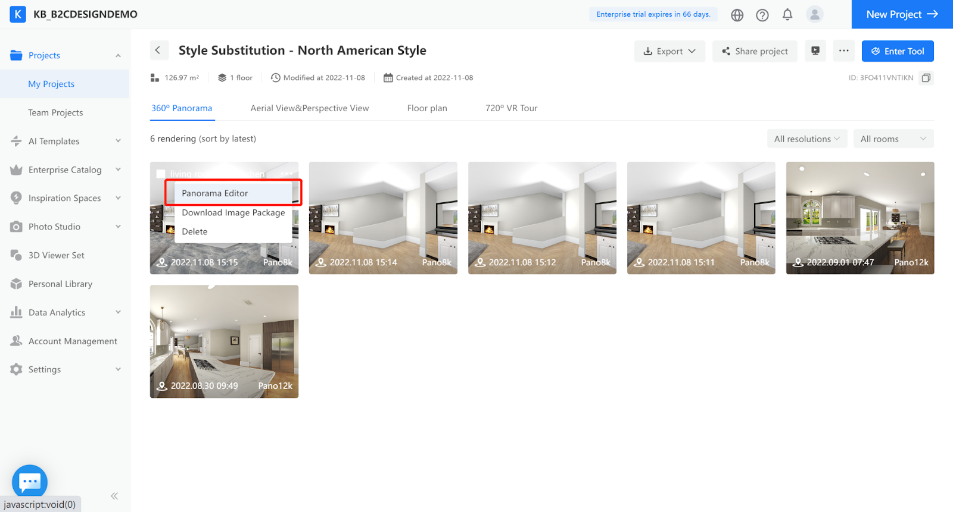Click the presentation screen icon button
This screenshot has height=512, width=953.
tap(815, 51)
